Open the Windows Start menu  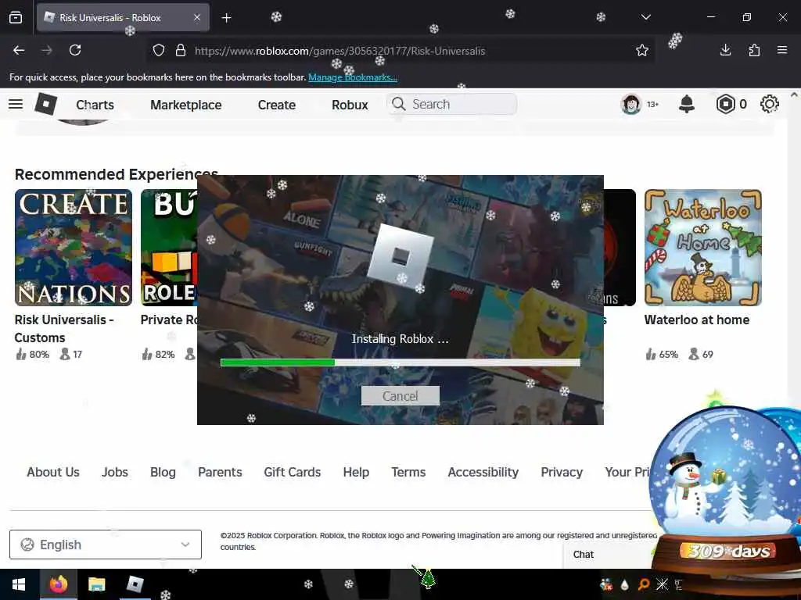19,584
